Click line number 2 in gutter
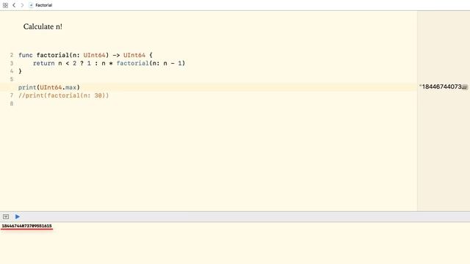This screenshot has height=264, width=470. pyautogui.click(x=12, y=55)
